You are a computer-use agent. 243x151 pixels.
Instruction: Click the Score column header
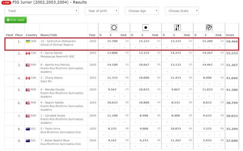230,35
